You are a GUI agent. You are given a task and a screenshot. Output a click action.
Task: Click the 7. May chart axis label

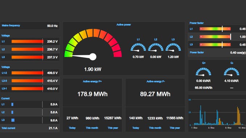(x=195, y=128)
